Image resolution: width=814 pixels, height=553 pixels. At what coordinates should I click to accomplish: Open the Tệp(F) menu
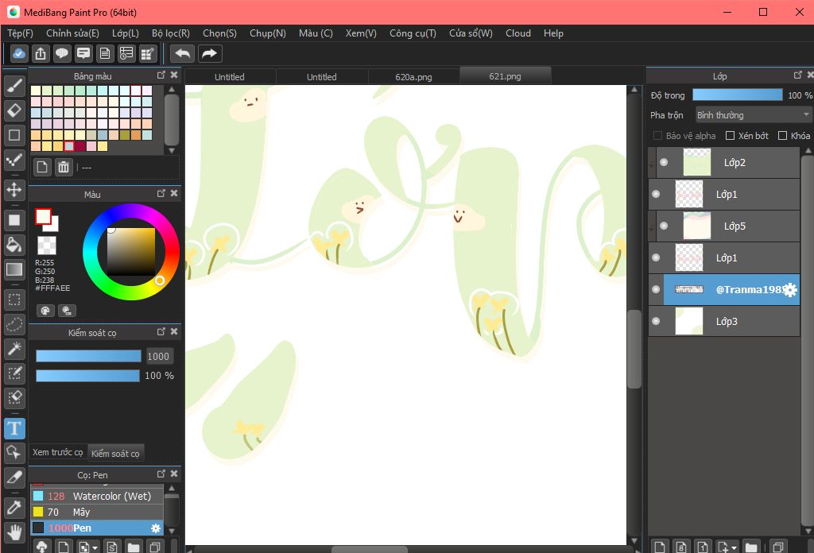[20, 33]
